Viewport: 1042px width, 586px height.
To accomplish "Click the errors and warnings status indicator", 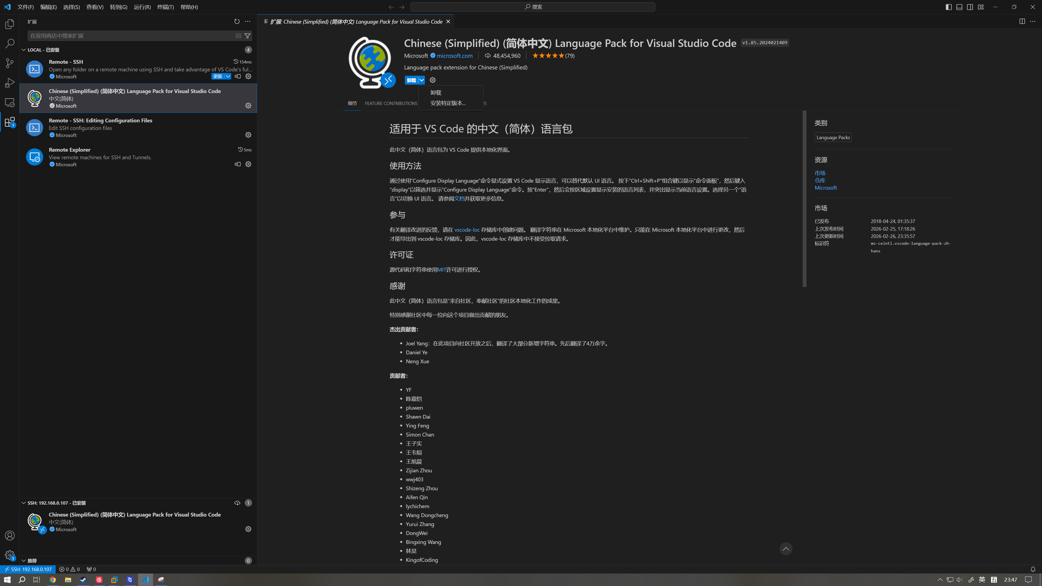I will pos(69,569).
